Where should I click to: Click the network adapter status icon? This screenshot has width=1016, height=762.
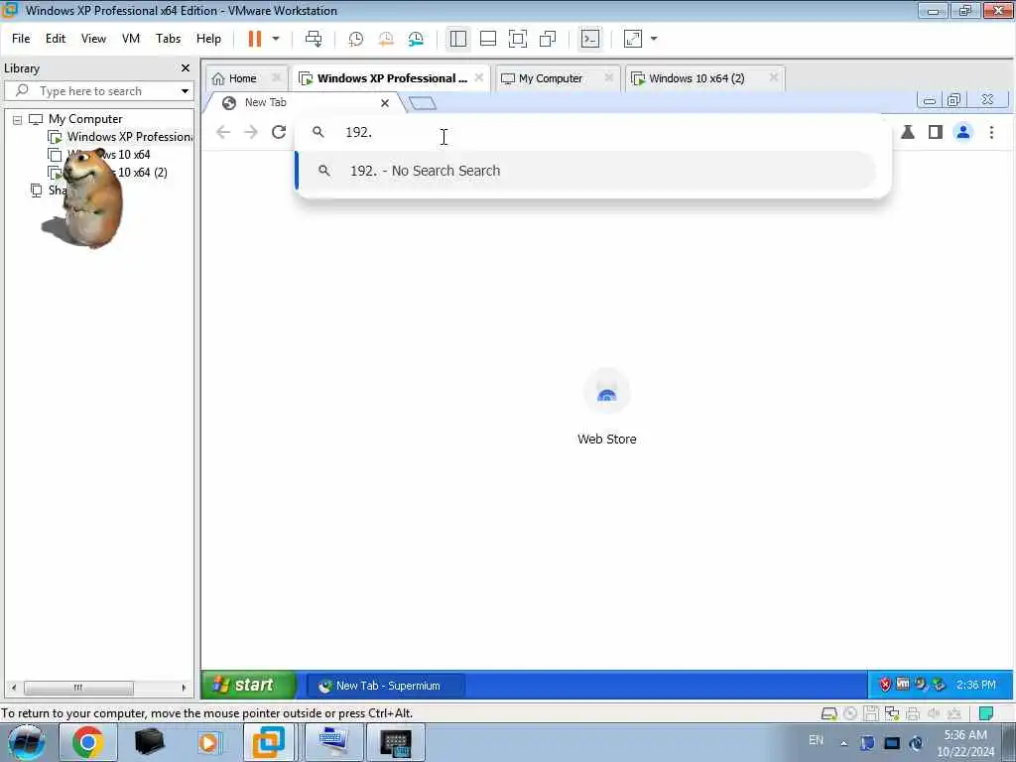click(x=892, y=713)
